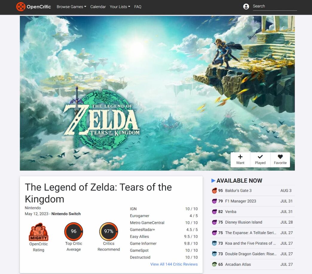
Task: Open the Disney Illusion Island link
Action: point(244,222)
